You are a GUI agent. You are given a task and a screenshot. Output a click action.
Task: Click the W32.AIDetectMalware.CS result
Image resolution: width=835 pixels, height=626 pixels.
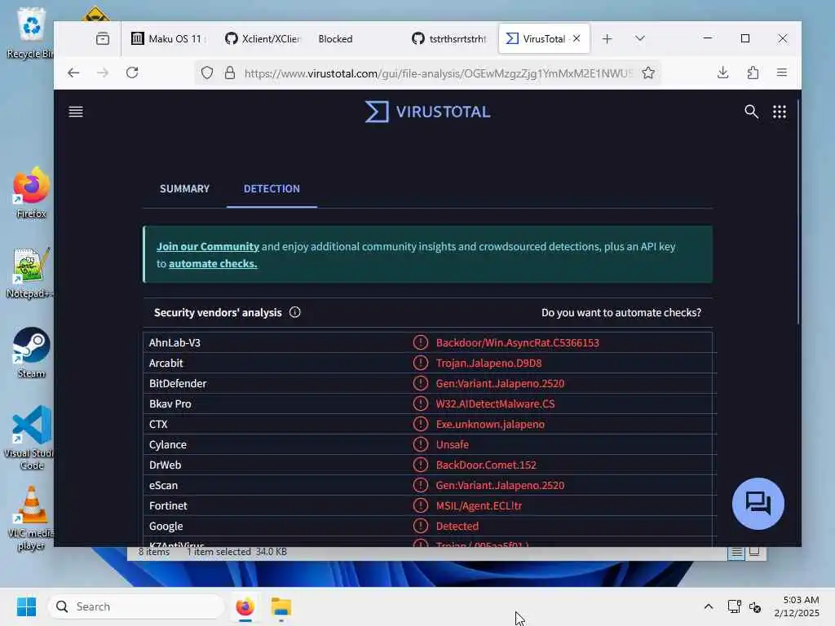[495, 403]
